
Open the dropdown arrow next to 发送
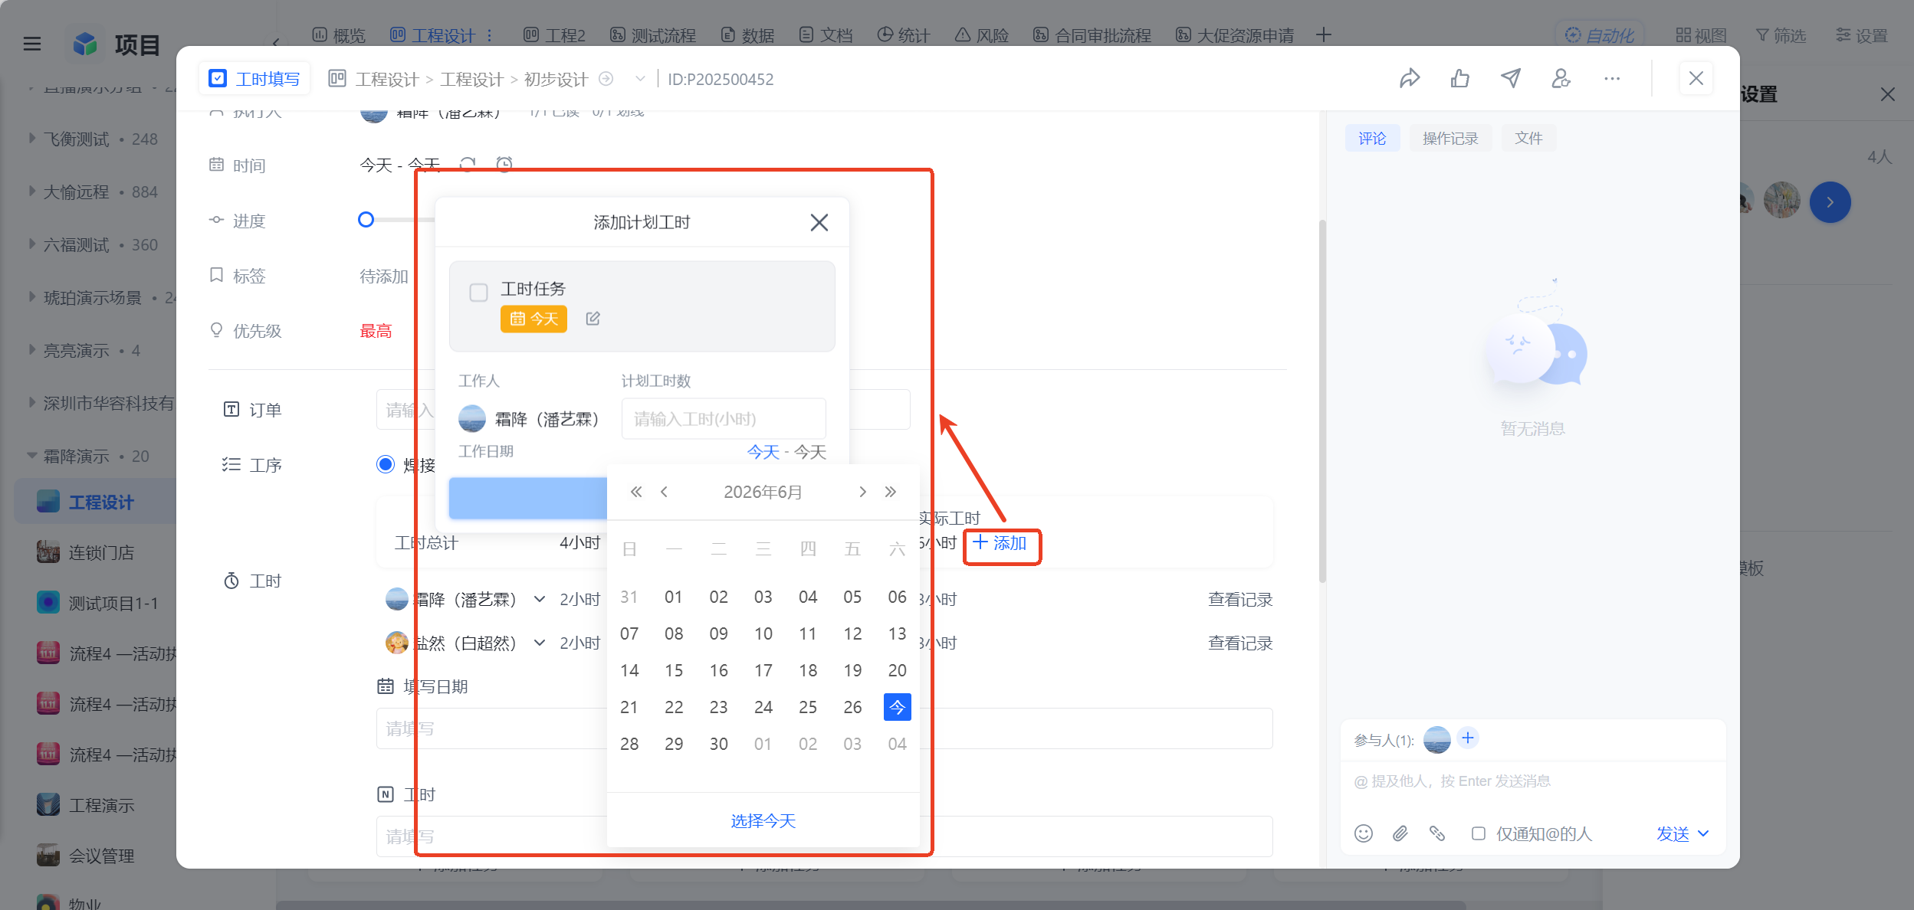(x=1703, y=833)
